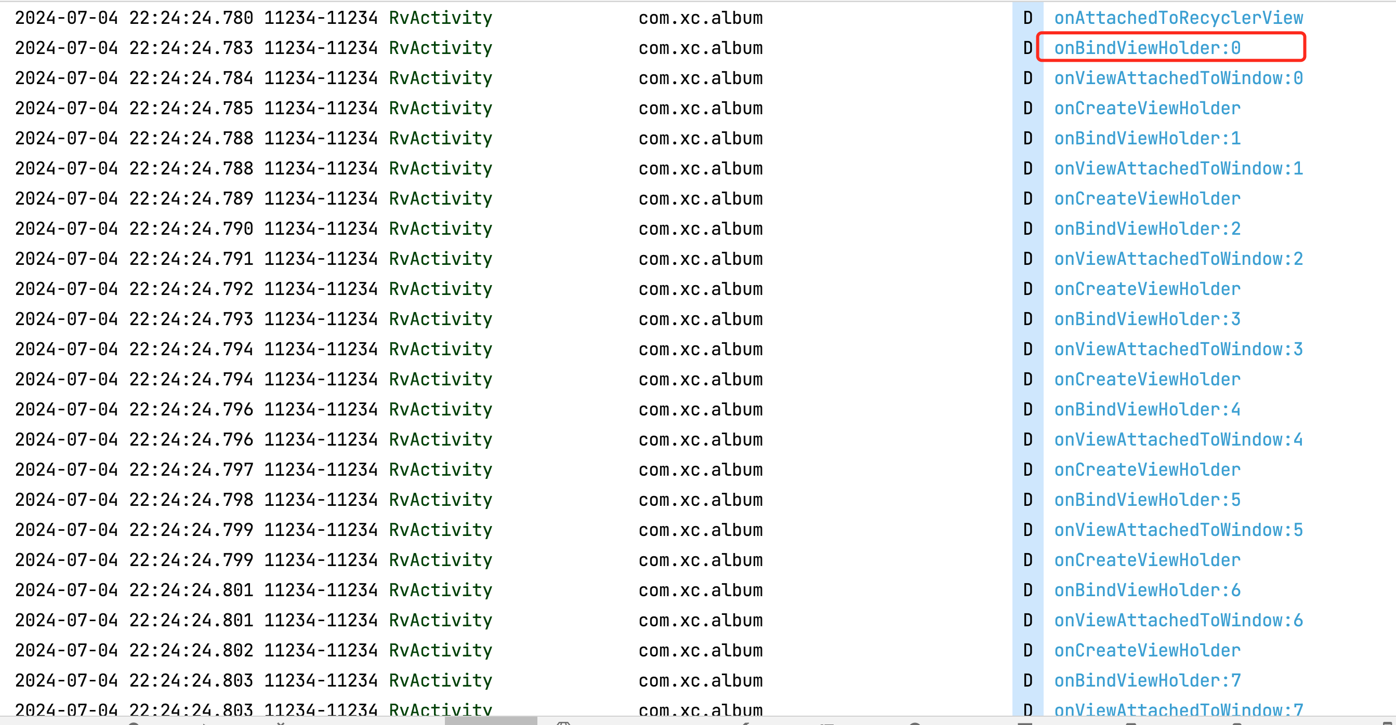Select the onViewAttachedToWindow:1 message
The width and height of the screenshot is (1396, 725).
[1178, 169]
